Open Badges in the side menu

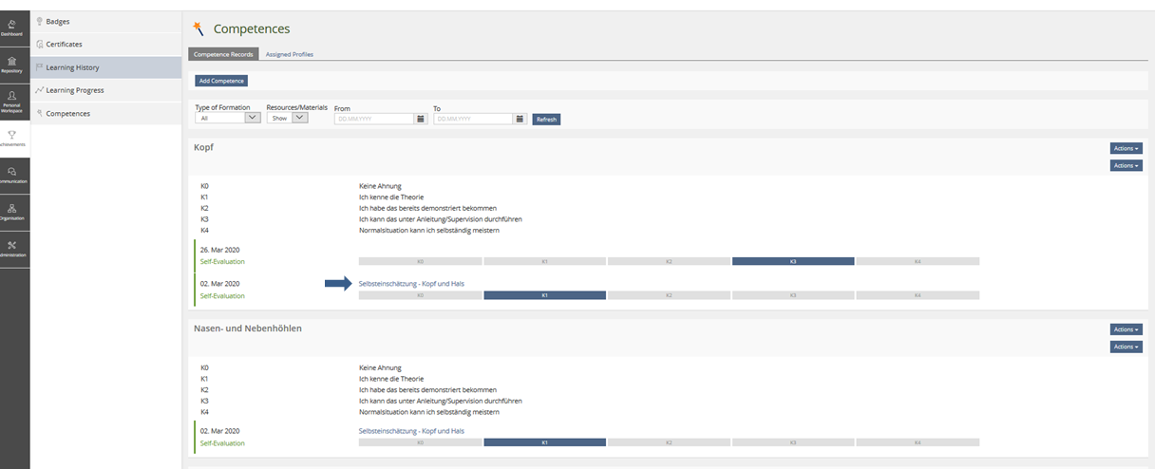[x=58, y=21]
